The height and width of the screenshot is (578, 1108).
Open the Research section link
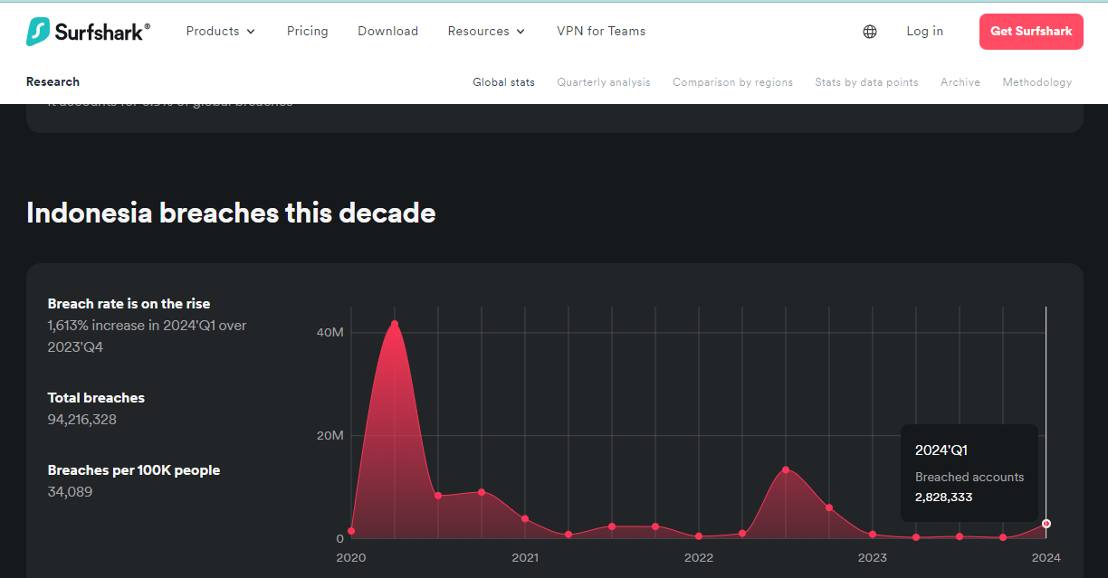[53, 82]
